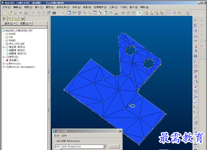Click the Open folder icon in toolbar
The image size is (207, 150).
click(x=10, y=13)
